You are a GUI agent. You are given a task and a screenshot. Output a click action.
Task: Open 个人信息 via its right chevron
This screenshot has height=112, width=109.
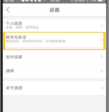[x=102, y=26]
